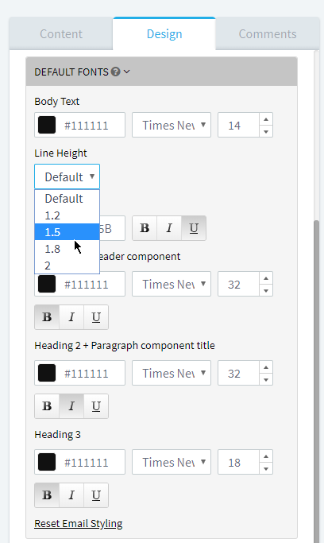Screen dimensions: 324x543
Task: Click the Heading 2 font size field
Action: coord(238,373)
